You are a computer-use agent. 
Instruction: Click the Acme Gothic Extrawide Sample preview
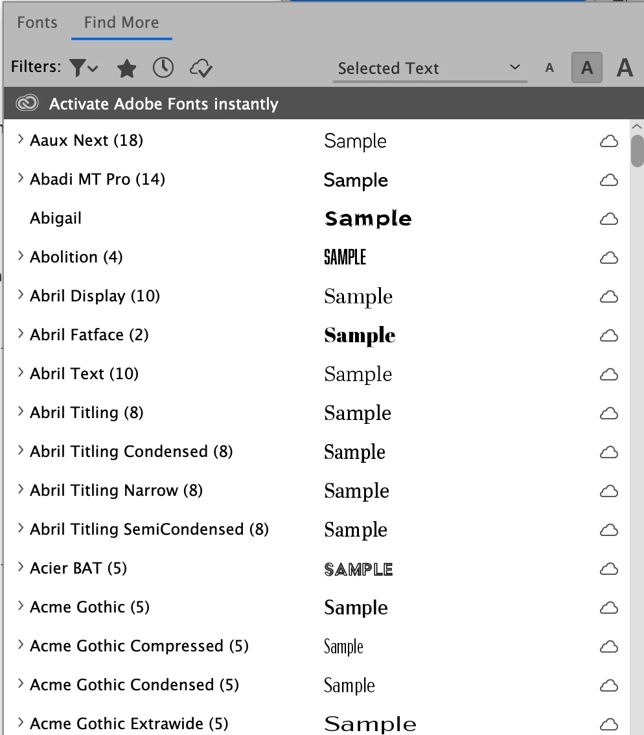pos(371,724)
